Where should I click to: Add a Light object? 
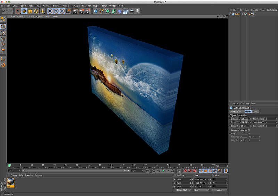click(x=138, y=11)
